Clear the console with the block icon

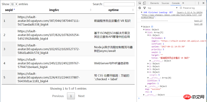click(140, 8)
